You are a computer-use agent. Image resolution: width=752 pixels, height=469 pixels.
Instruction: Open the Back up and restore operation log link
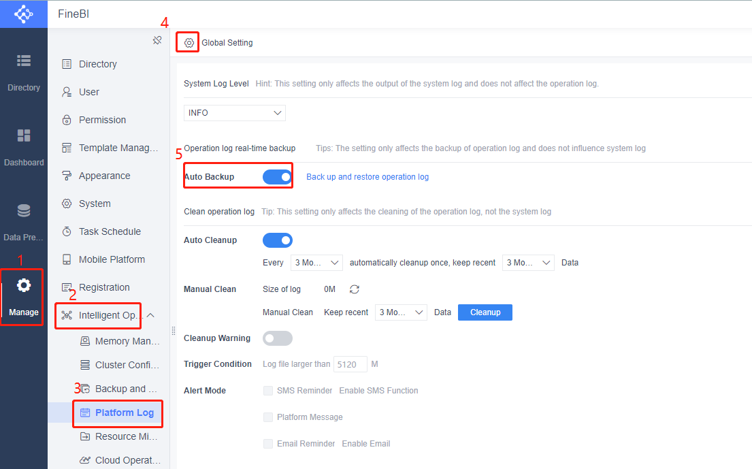[x=367, y=177]
